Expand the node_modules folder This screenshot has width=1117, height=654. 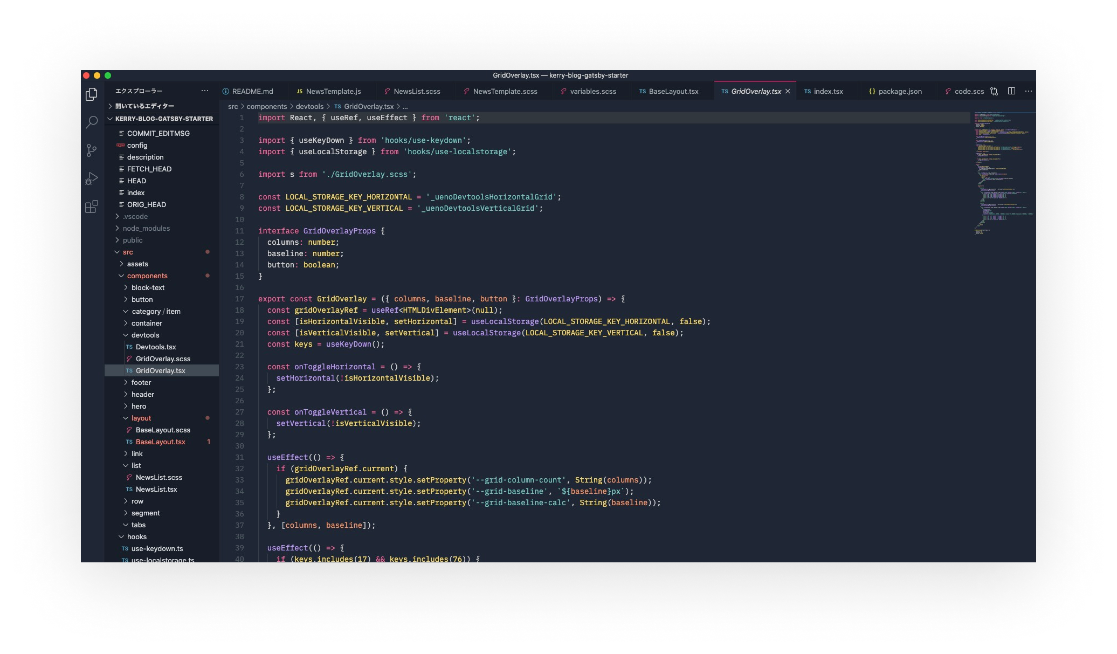point(146,229)
